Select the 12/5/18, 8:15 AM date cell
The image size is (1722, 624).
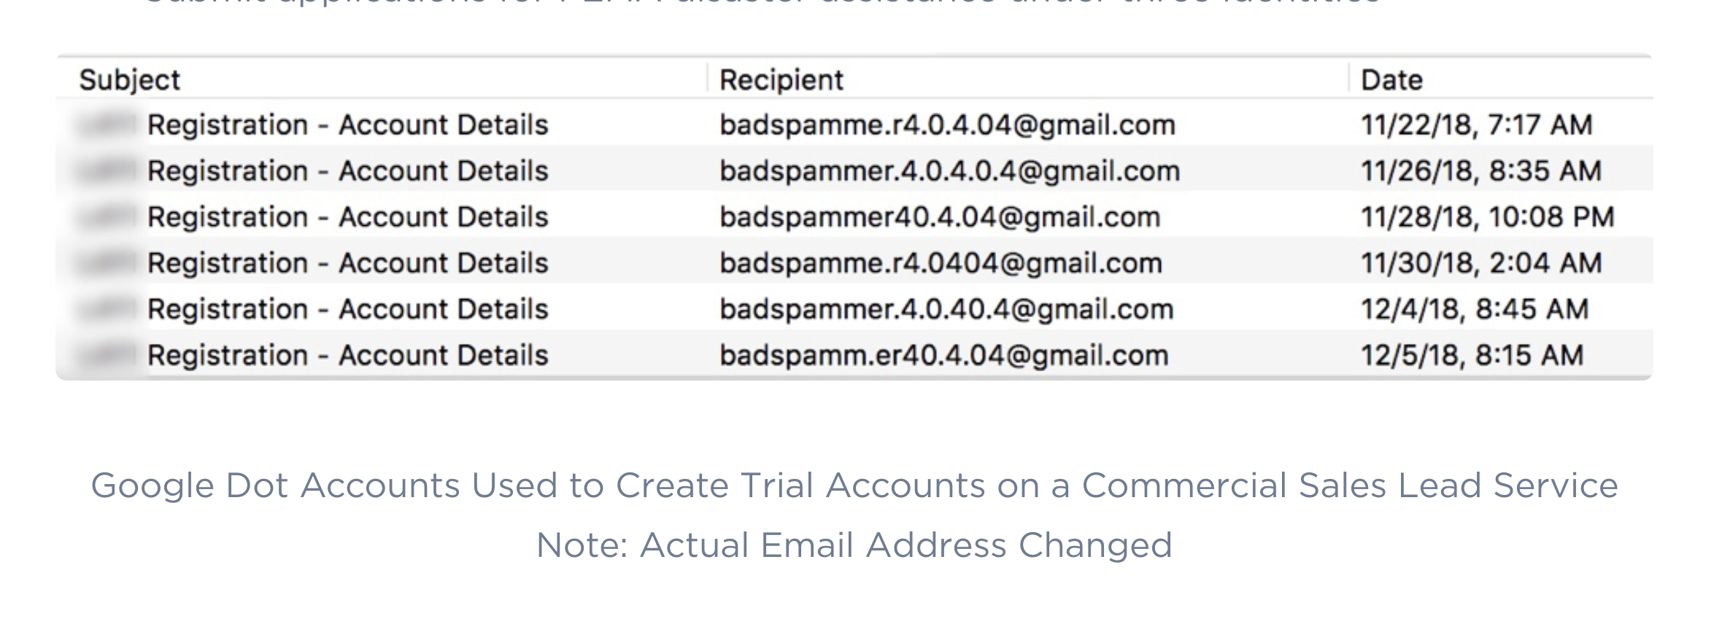(x=1472, y=355)
